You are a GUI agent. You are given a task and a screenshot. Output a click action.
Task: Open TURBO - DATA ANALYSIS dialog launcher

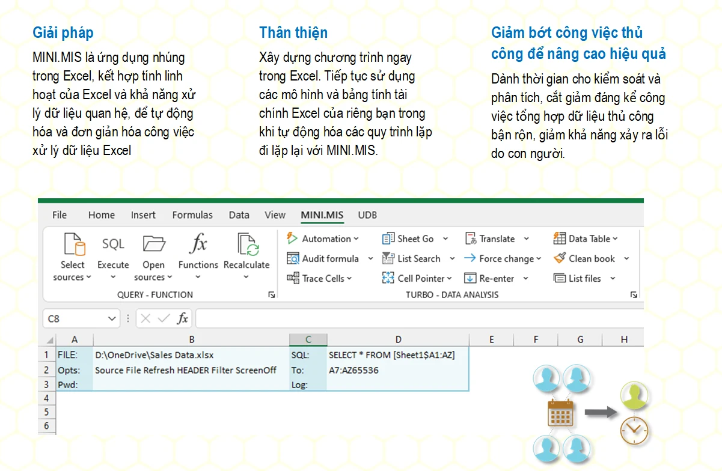pyautogui.click(x=634, y=295)
